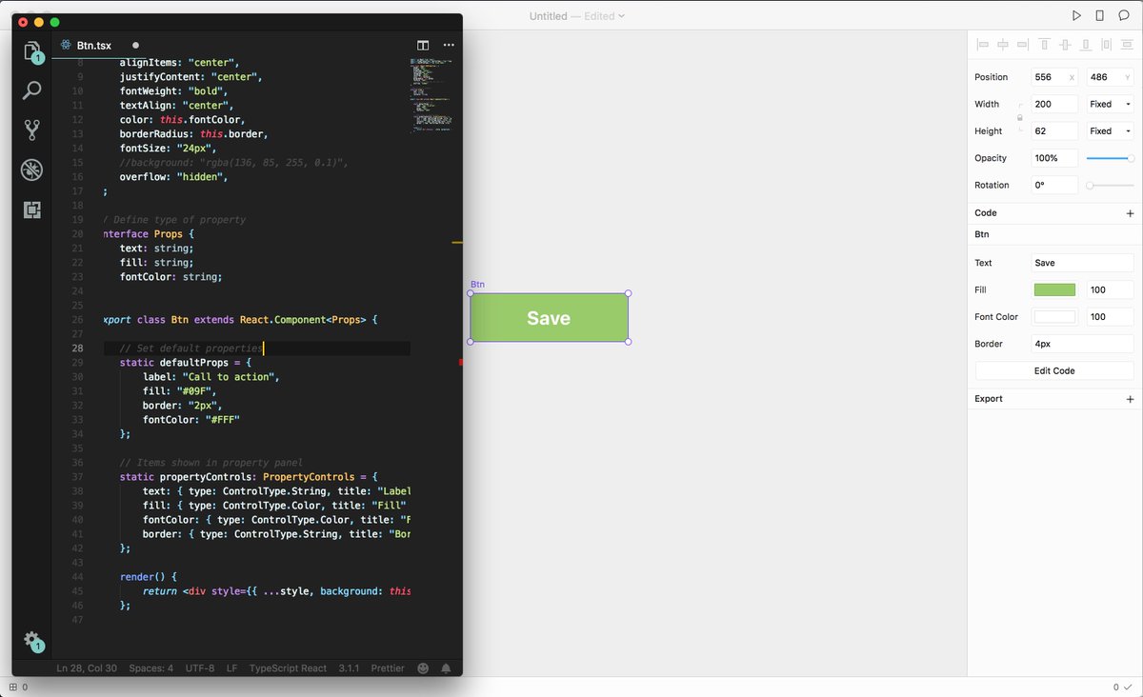The width and height of the screenshot is (1143, 697).
Task: Open the Search view in VS Code
Action: 32,90
